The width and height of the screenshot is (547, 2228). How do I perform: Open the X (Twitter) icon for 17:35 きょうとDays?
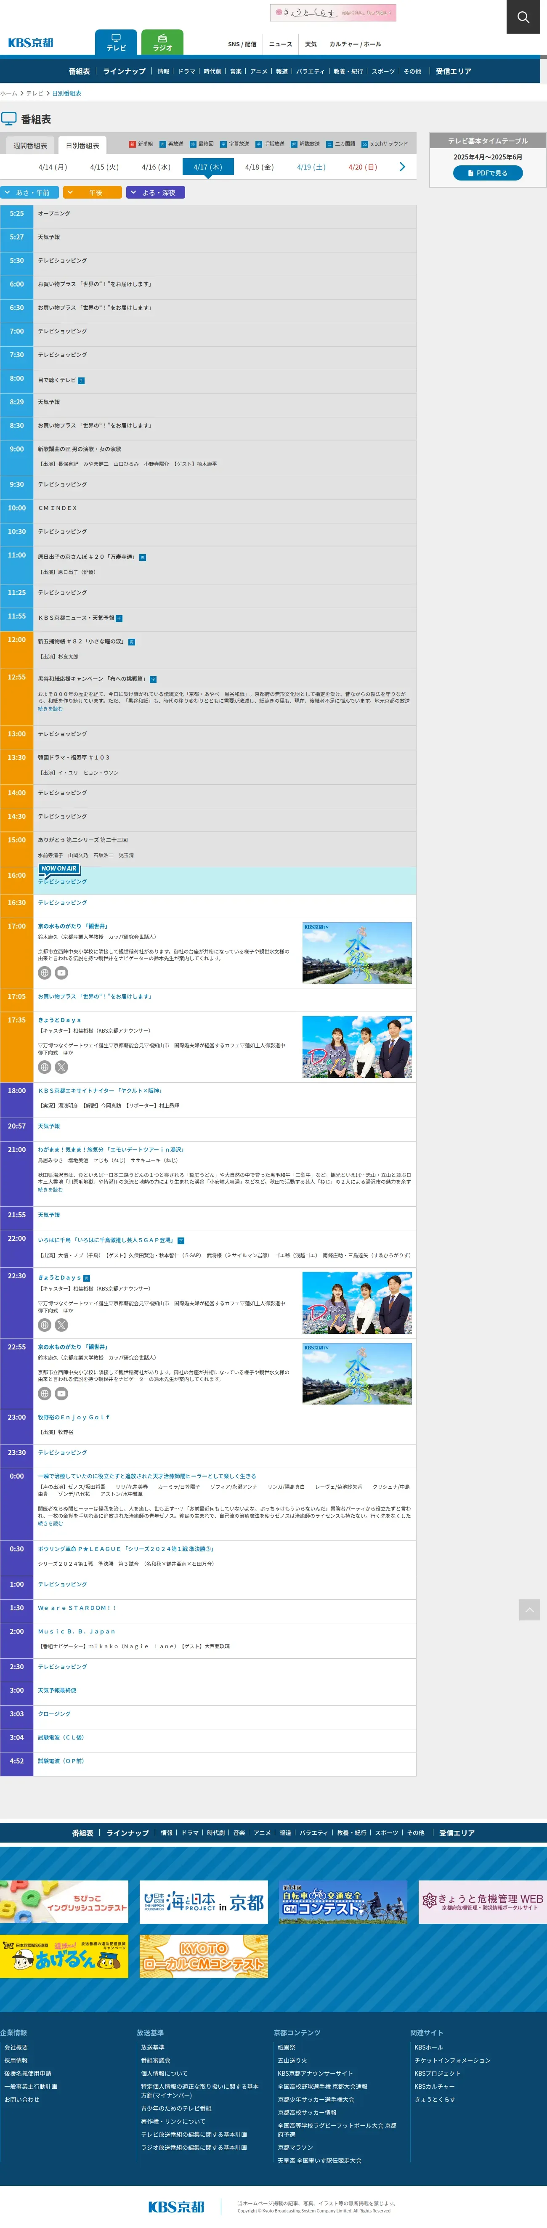coord(61,1068)
